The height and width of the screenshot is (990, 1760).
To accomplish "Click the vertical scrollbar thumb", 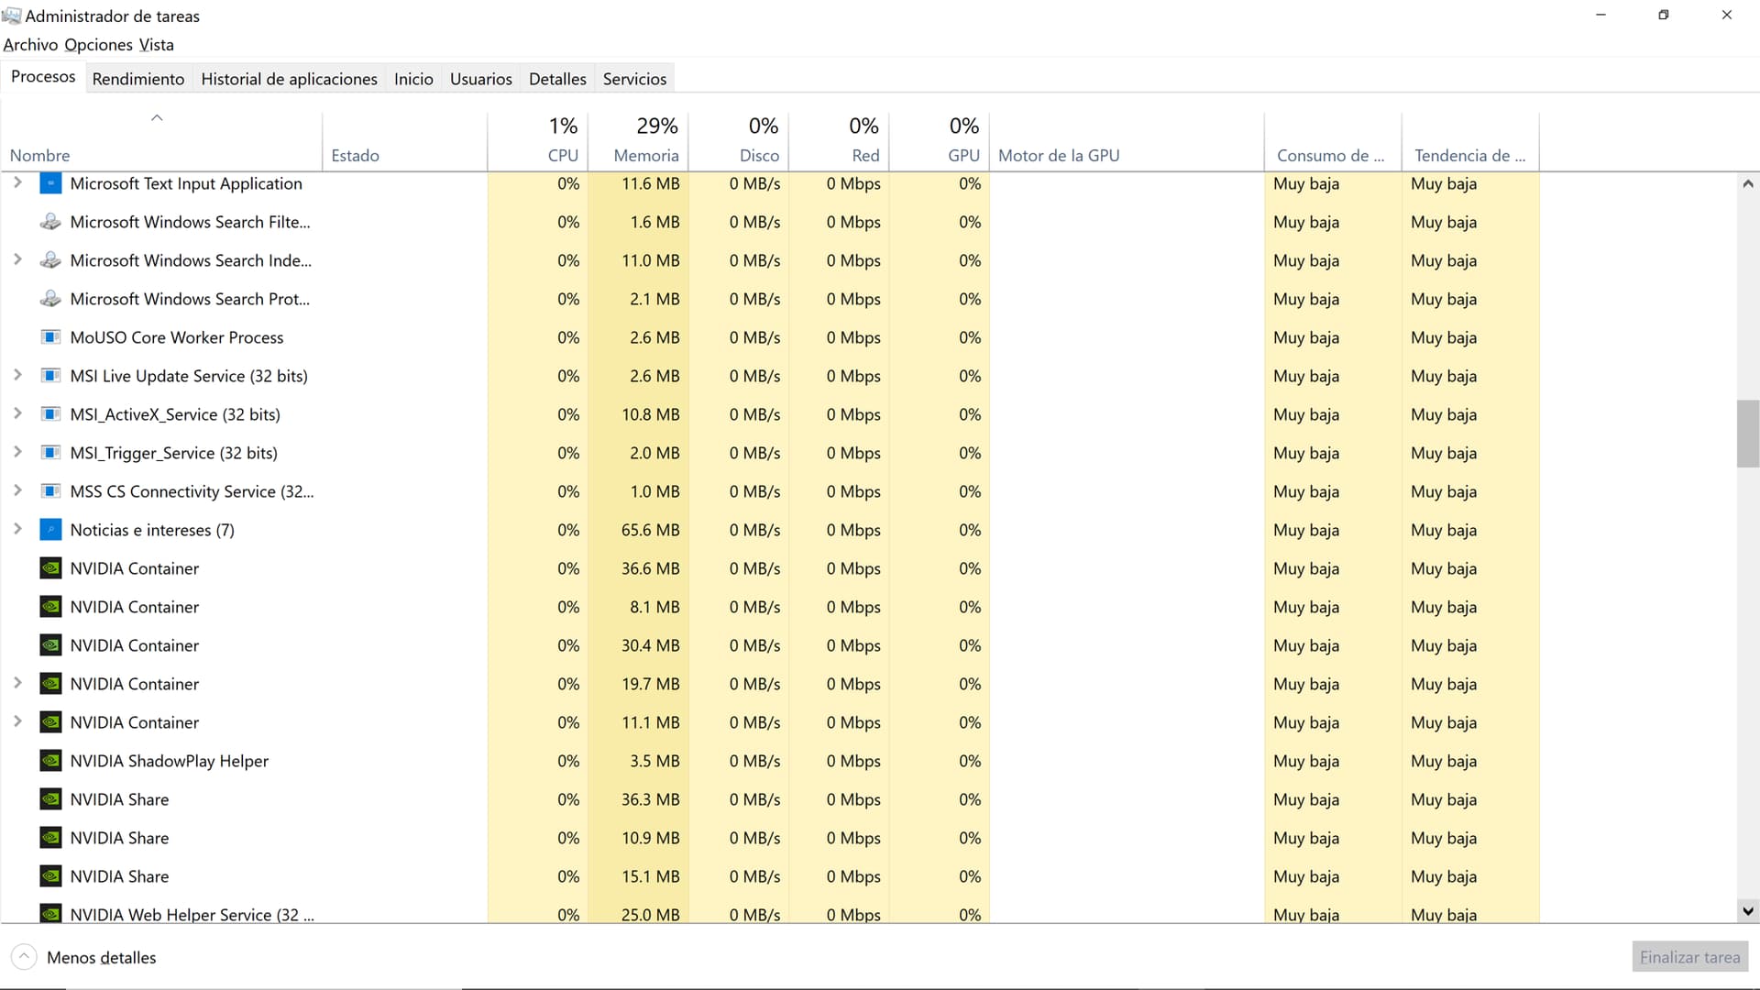I will point(1747,434).
